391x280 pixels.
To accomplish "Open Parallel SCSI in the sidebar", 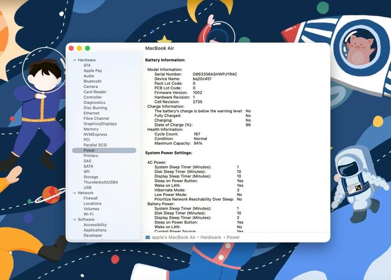I will 95,145.
